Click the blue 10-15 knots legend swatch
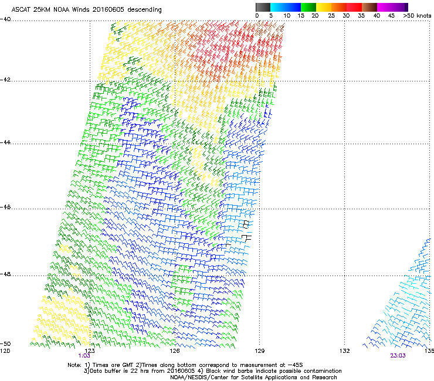Screen dimensions: 434x381 [x=293, y=7]
